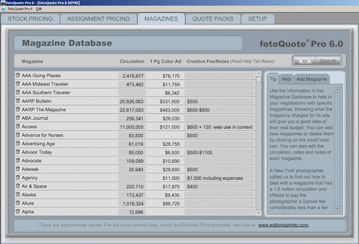Show the Add Magazine panel tab
The width and height of the screenshot is (359, 244).
(x=312, y=79)
